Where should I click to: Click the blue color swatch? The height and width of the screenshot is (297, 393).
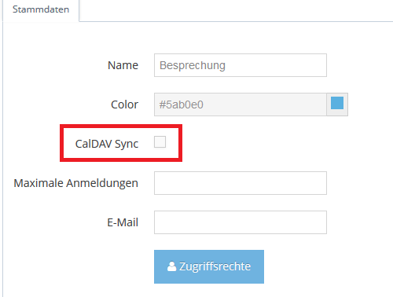(x=337, y=103)
